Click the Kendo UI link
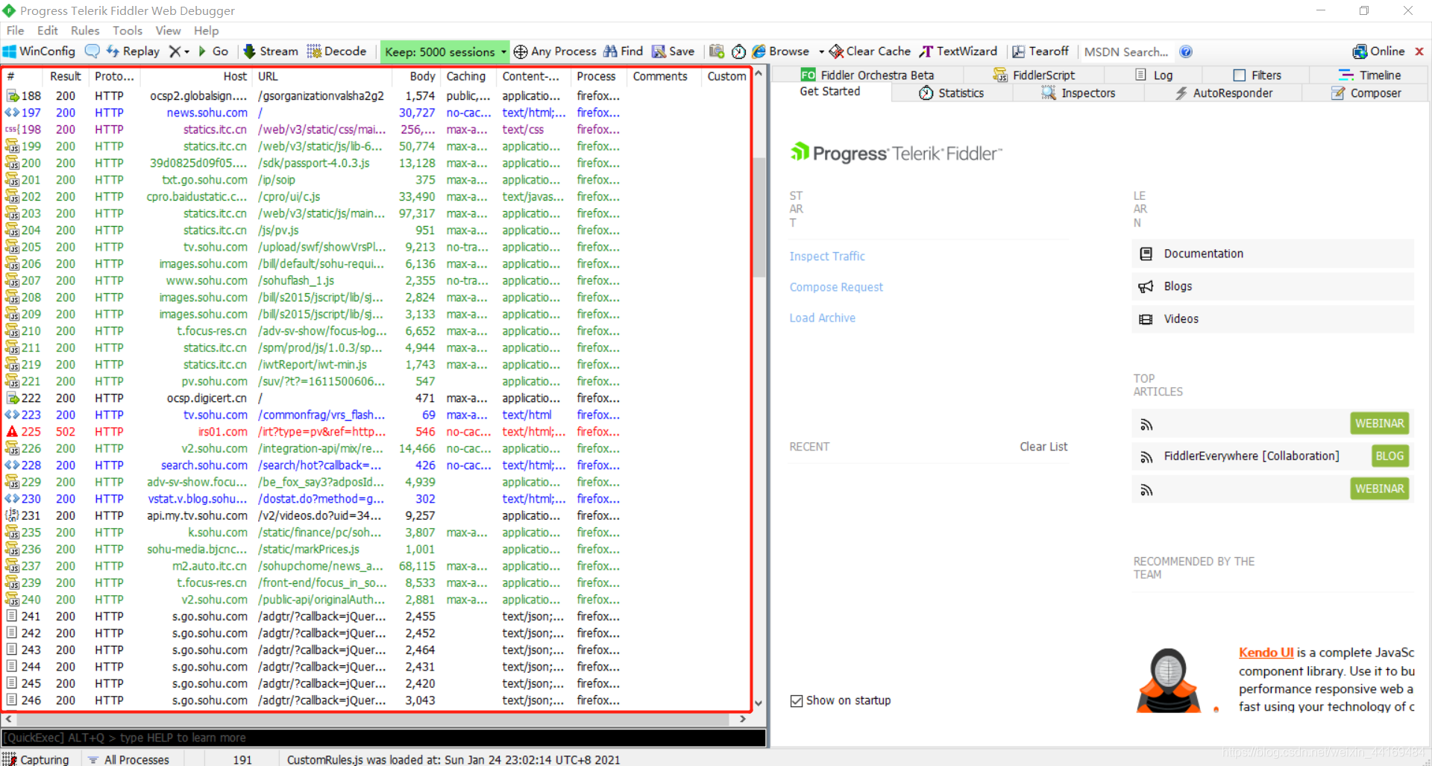Image resolution: width=1432 pixels, height=766 pixels. [x=1266, y=653]
